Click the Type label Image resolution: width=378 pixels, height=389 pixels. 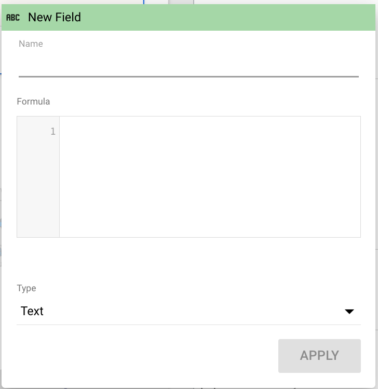pos(26,288)
